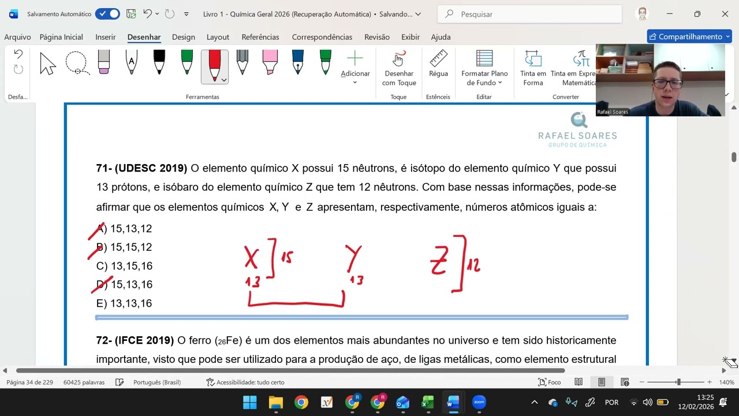Click Português (Brasil) language indicator
The image size is (739, 416).
click(x=157, y=382)
